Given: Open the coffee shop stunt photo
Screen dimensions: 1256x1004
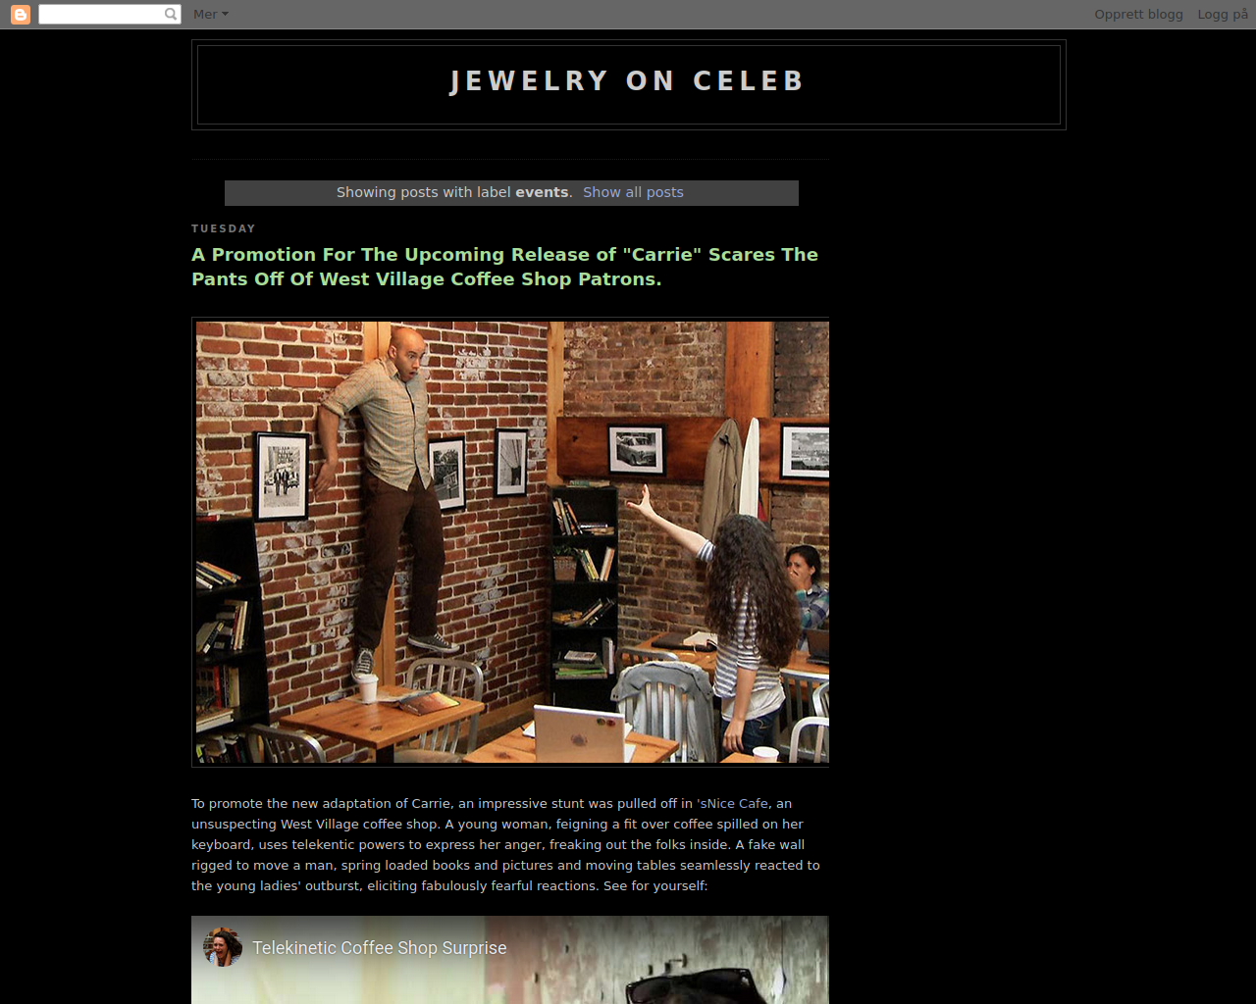Looking at the screenshot, I should [x=511, y=542].
